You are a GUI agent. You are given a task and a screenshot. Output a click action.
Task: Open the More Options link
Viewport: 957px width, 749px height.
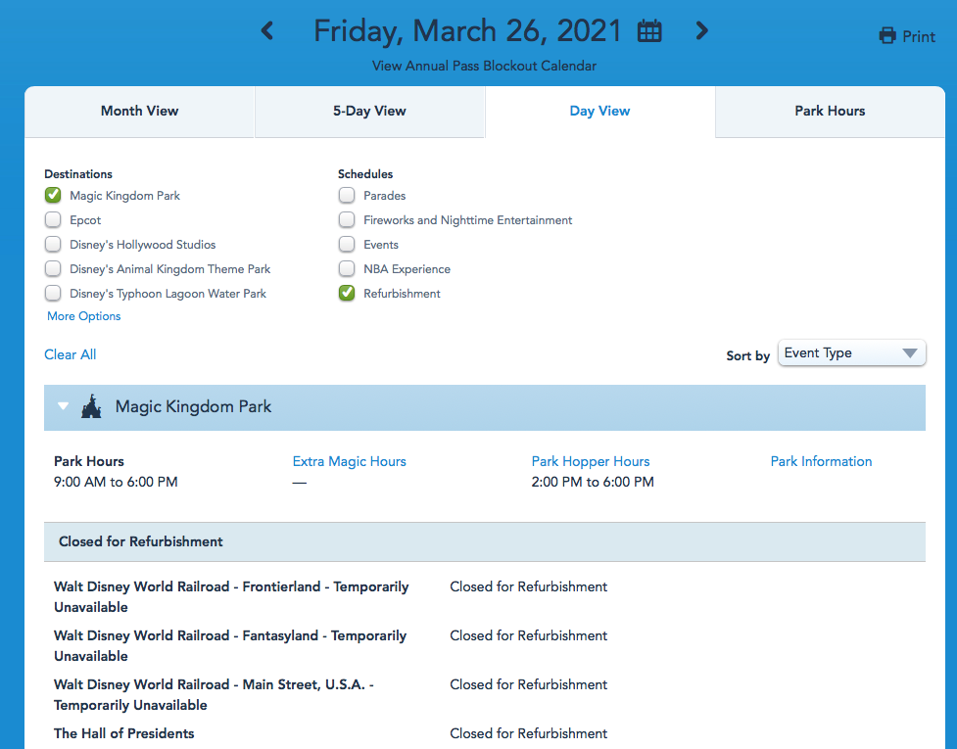coord(83,316)
